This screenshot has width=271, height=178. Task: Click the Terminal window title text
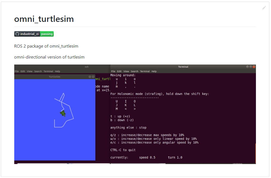click(x=183, y=67)
